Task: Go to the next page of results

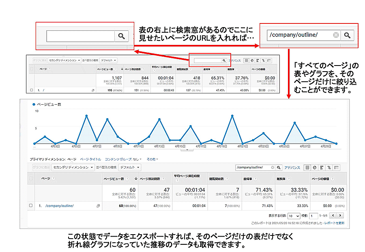Action: [x=340, y=216]
